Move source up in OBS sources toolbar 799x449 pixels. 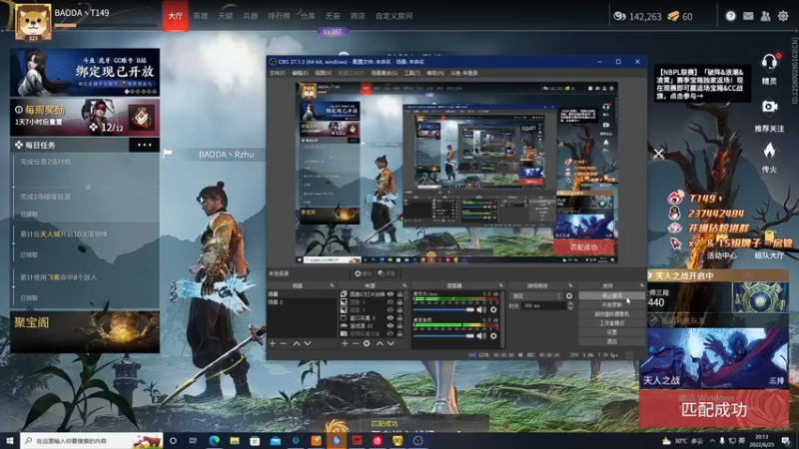(380, 343)
